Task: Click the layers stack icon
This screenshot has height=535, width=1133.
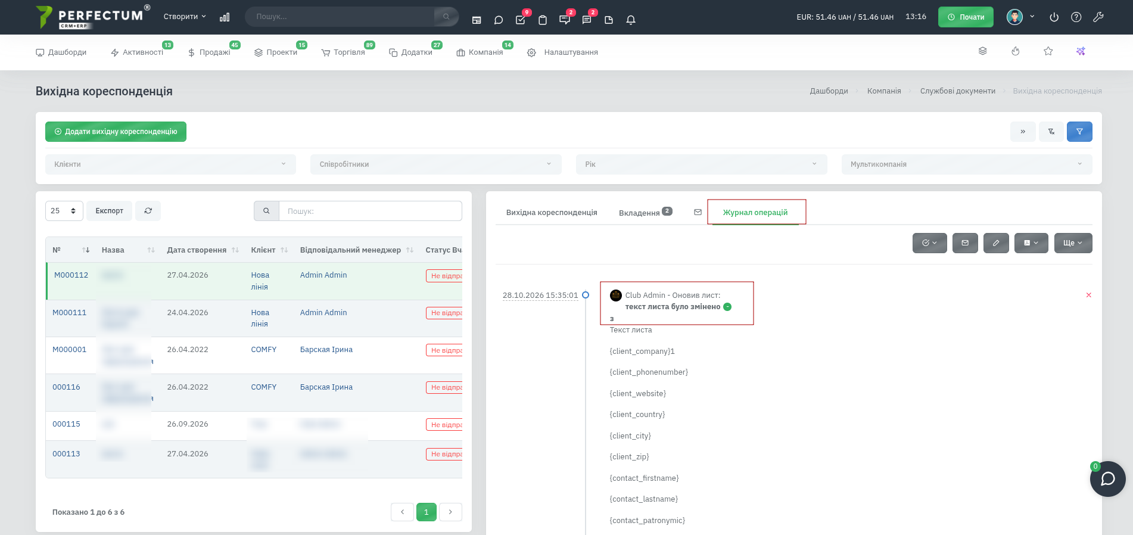Action: point(983,51)
